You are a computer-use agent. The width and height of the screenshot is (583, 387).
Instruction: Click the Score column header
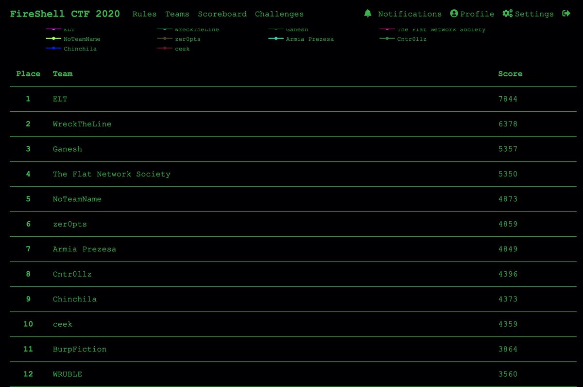click(510, 73)
